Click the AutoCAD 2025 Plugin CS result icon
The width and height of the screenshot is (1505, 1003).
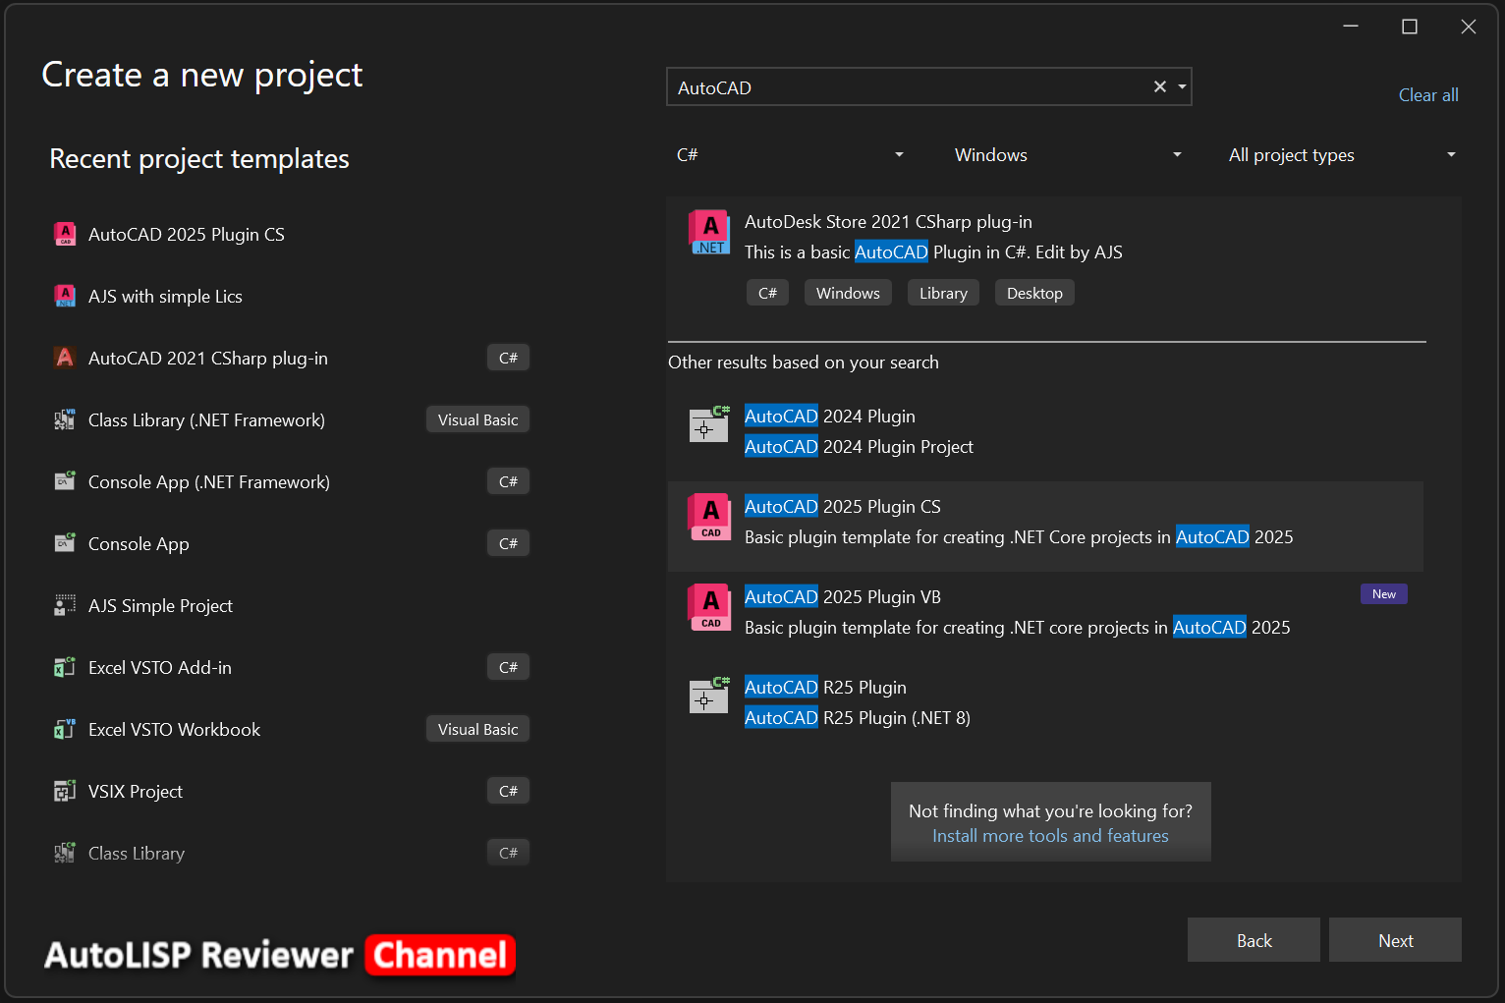709,517
